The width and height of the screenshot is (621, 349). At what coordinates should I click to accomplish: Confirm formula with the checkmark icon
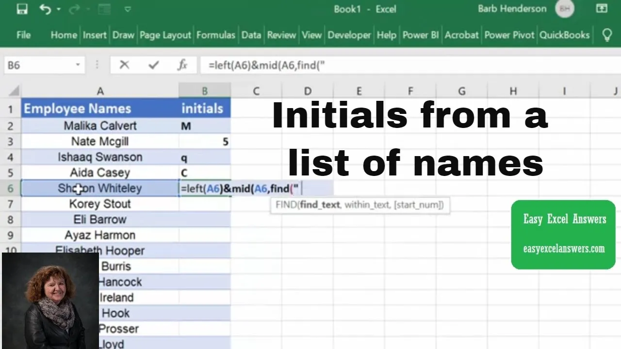click(154, 65)
